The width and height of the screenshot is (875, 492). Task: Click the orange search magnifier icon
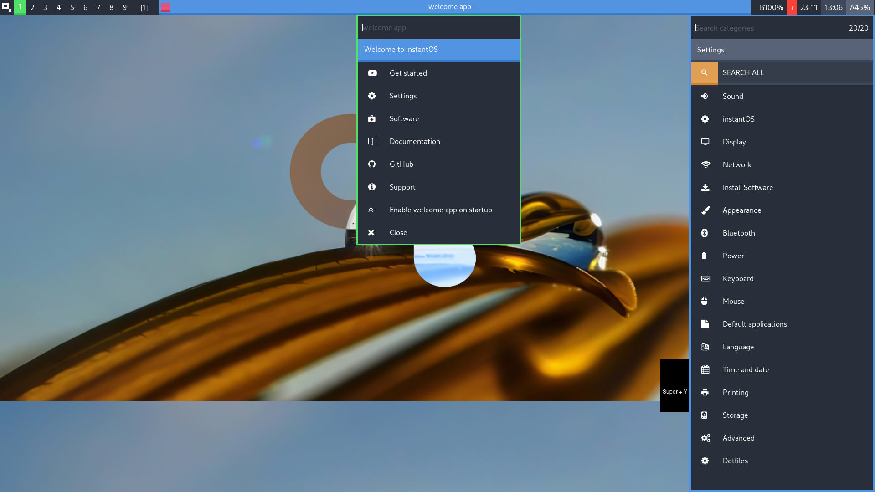coord(704,73)
